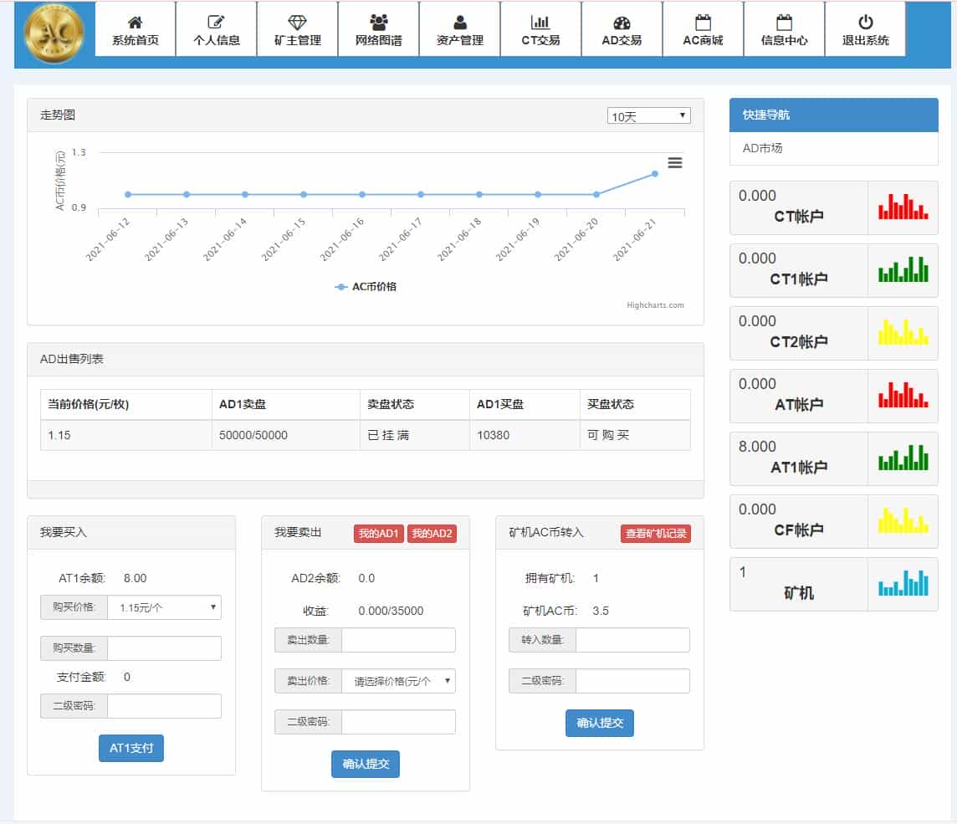Expand the 10天 time range dropdown
957x824 pixels.
coord(648,116)
